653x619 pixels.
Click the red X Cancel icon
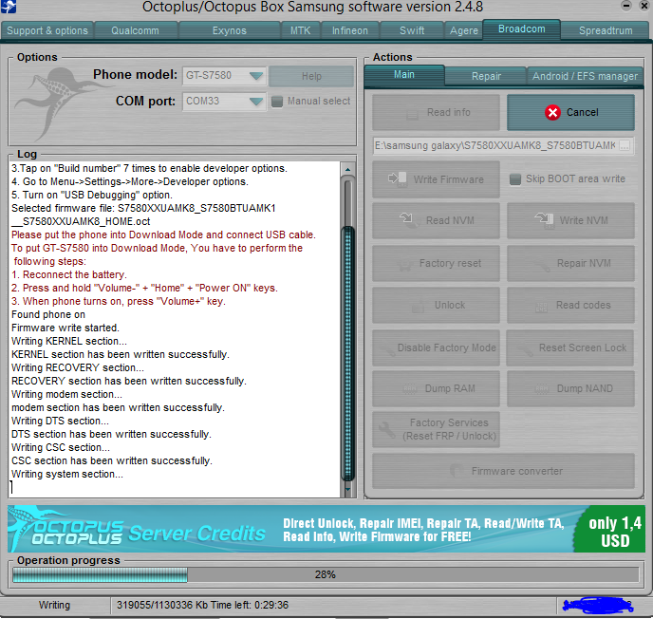[x=552, y=112]
